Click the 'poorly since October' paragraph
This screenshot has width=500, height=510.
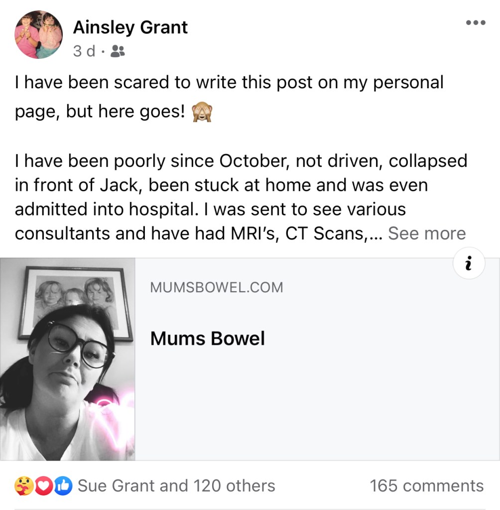(x=239, y=197)
